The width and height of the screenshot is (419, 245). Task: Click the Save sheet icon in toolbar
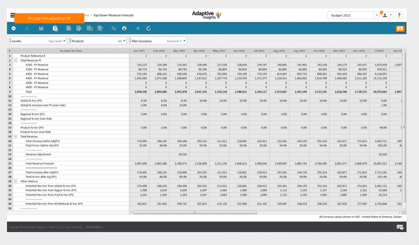pyautogui.click(x=41, y=29)
